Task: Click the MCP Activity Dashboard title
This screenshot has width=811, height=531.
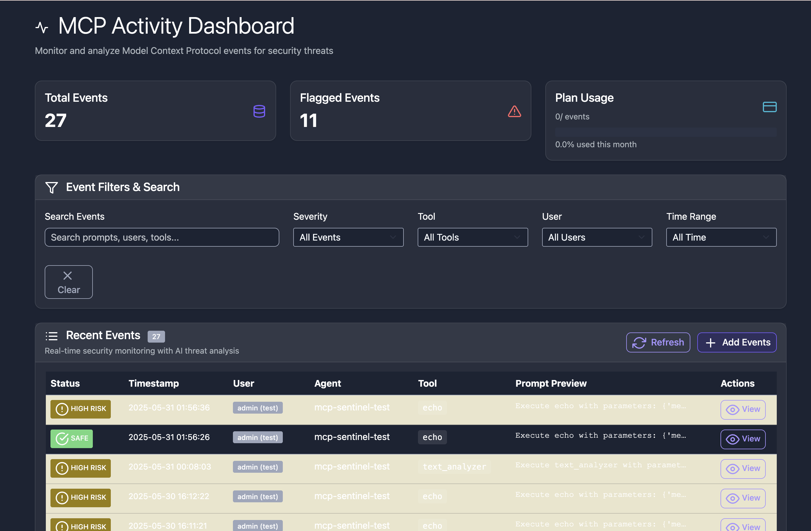Action: 176,26
